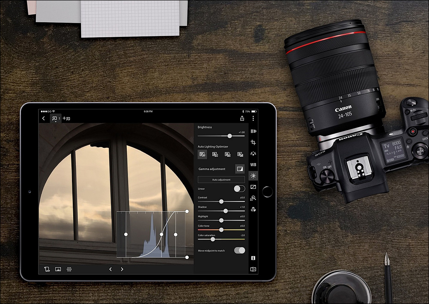Select the brightness adjustment tool icon
This screenshot has width=429, height=304.
point(253,176)
